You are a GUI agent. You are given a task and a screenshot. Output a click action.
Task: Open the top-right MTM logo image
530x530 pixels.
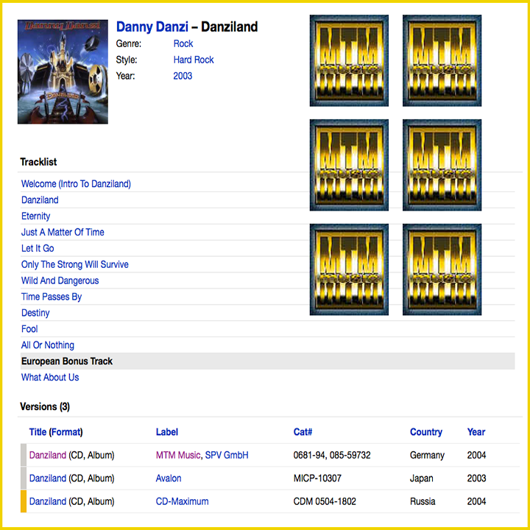[442, 60]
